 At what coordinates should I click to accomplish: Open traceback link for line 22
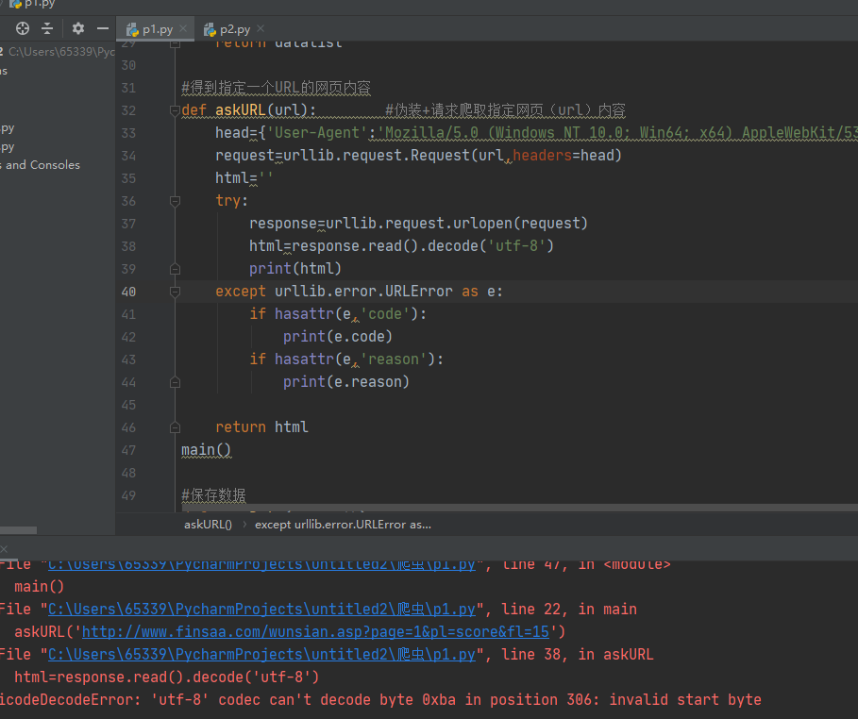pos(261,610)
